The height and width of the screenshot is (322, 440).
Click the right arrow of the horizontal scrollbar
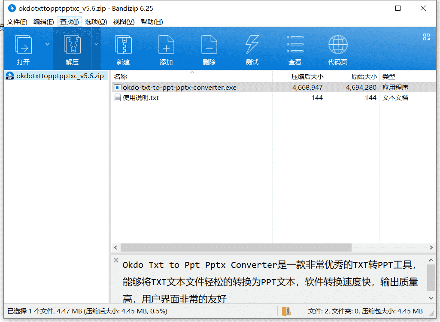pos(431,247)
